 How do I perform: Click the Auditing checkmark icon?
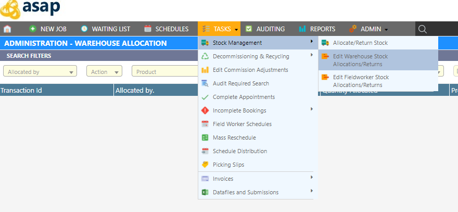249,29
